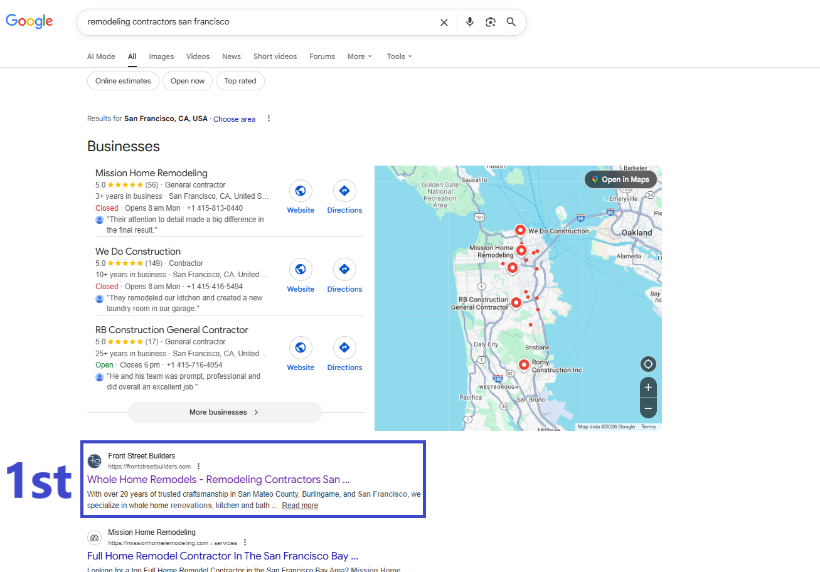
Task: Open We Do Construction business listing title
Action: coord(138,252)
